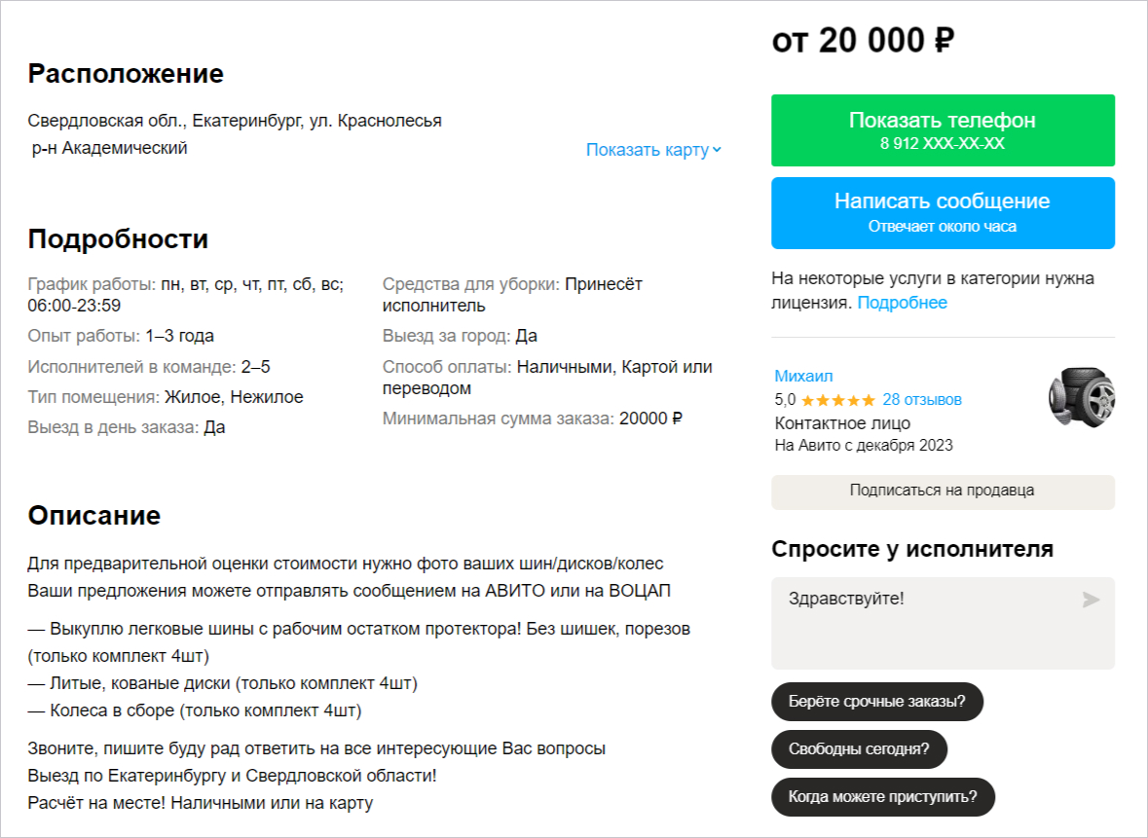View the '28 отзывов' reviews link
The image size is (1148, 838).
click(x=921, y=399)
